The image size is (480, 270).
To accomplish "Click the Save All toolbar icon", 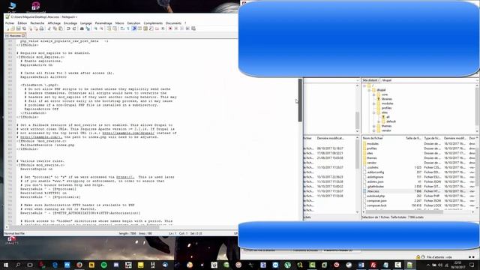I will point(24,28).
